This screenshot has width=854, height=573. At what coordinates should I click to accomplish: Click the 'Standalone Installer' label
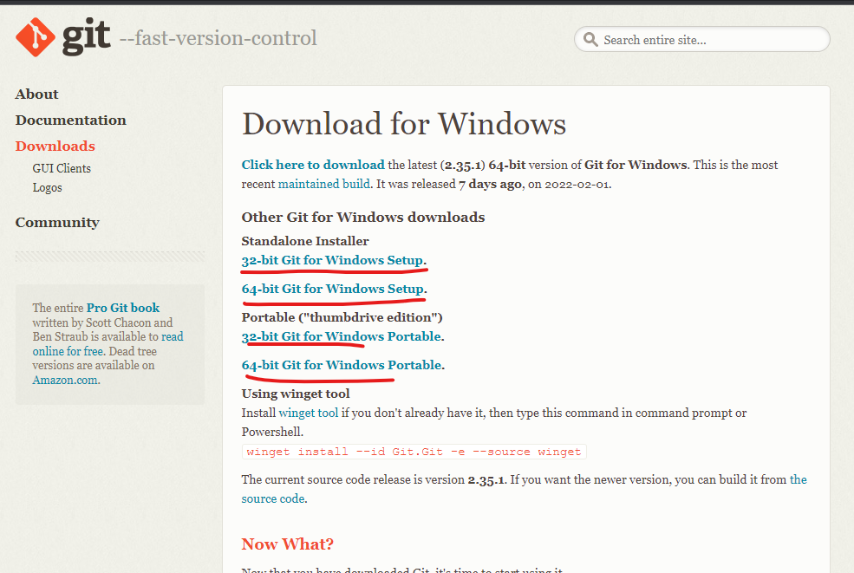point(305,241)
